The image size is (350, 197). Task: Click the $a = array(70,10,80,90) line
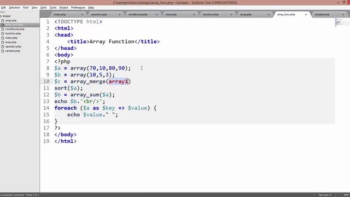[92, 68]
